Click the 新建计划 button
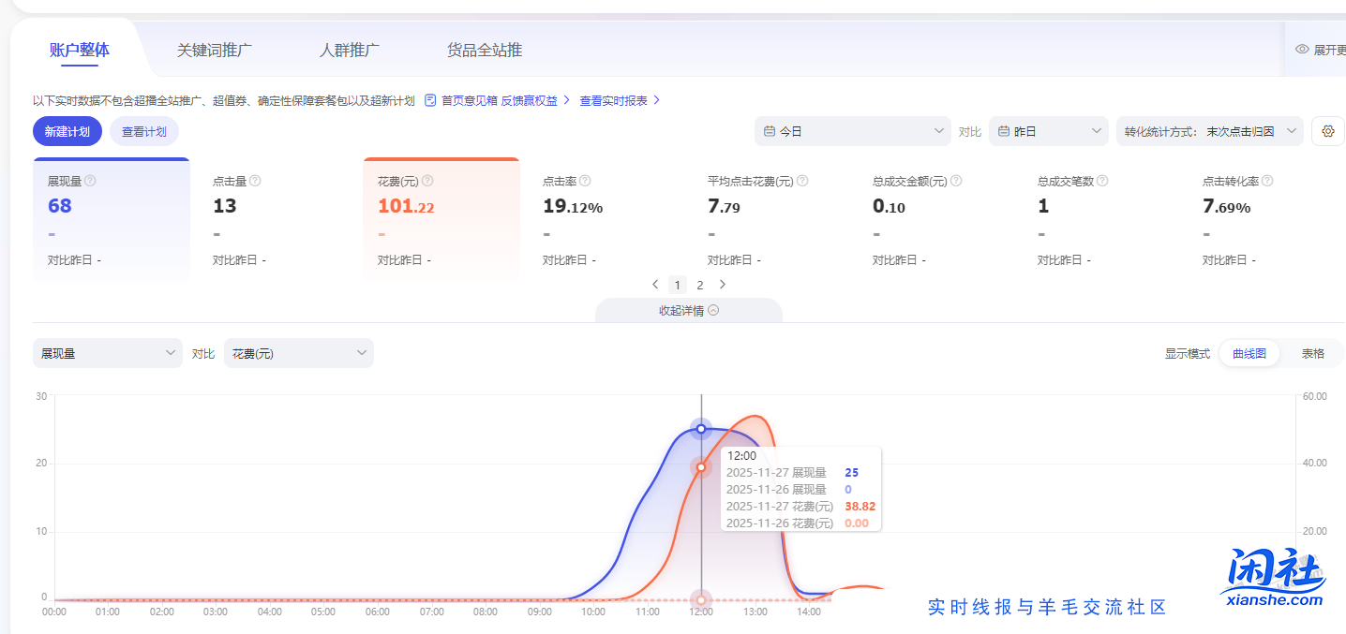1346x634 pixels. coord(67,131)
